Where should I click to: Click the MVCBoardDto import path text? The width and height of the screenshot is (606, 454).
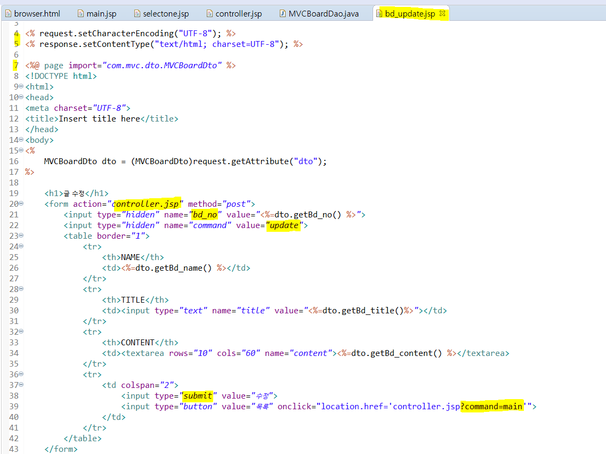(x=161, y=66)
